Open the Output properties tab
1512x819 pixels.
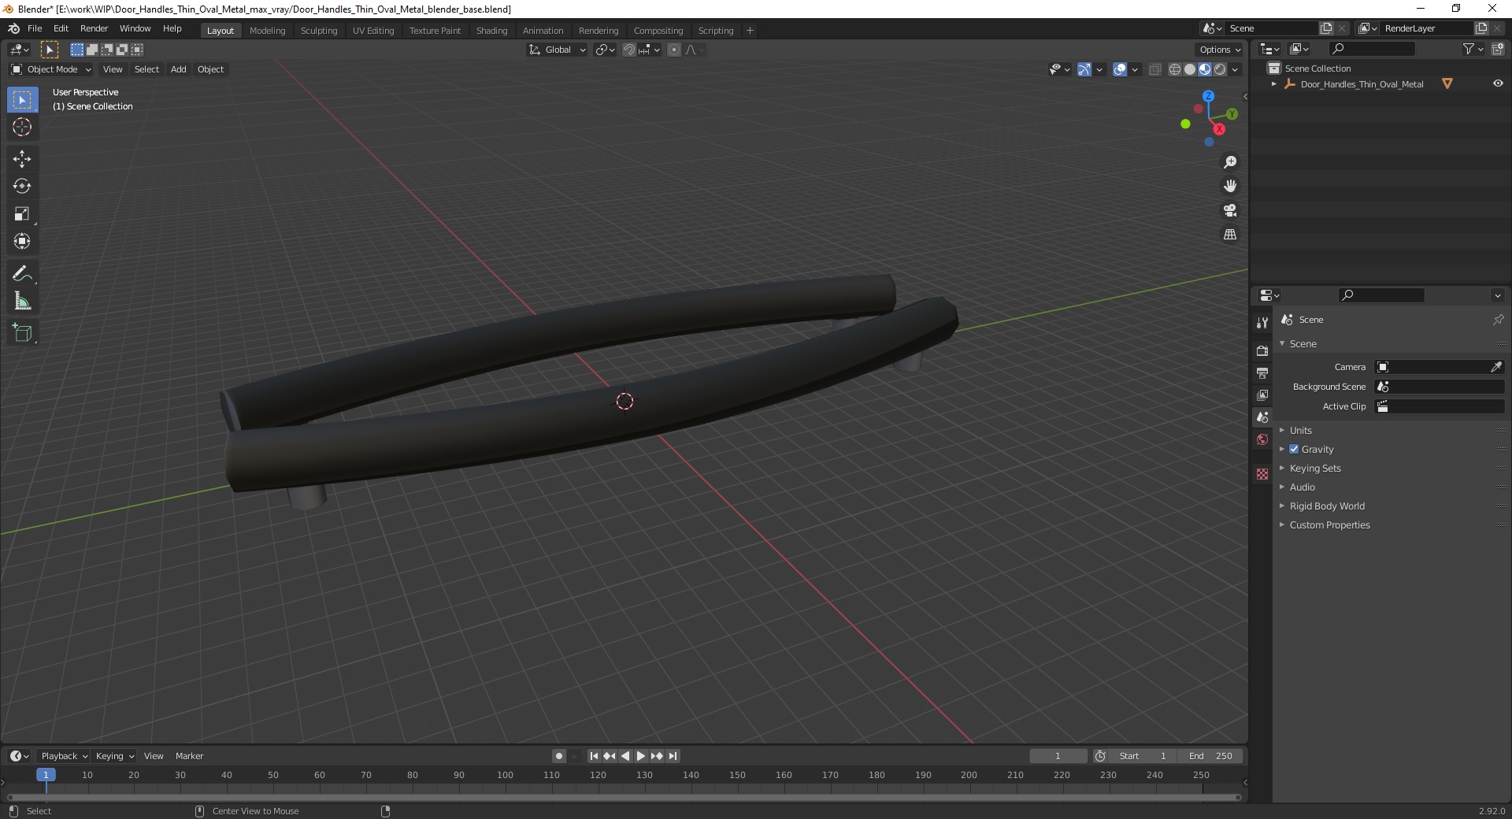click(x=1262, y=372)
